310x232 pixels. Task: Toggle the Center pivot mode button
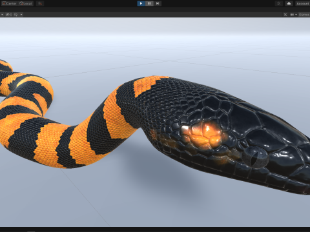point(9,3)
